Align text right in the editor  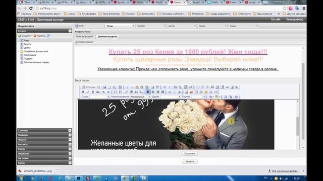coord(158,92)
